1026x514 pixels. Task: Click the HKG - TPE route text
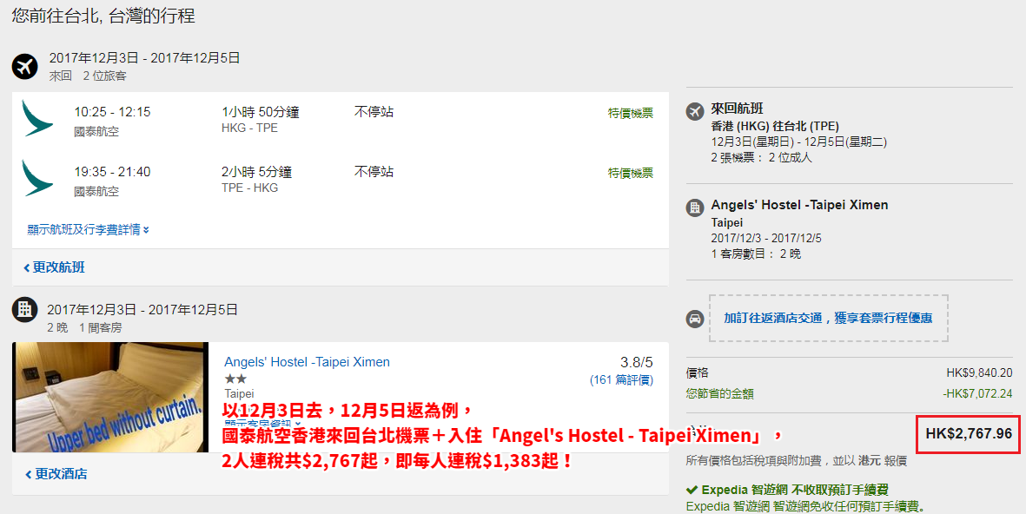coord(249,128)
